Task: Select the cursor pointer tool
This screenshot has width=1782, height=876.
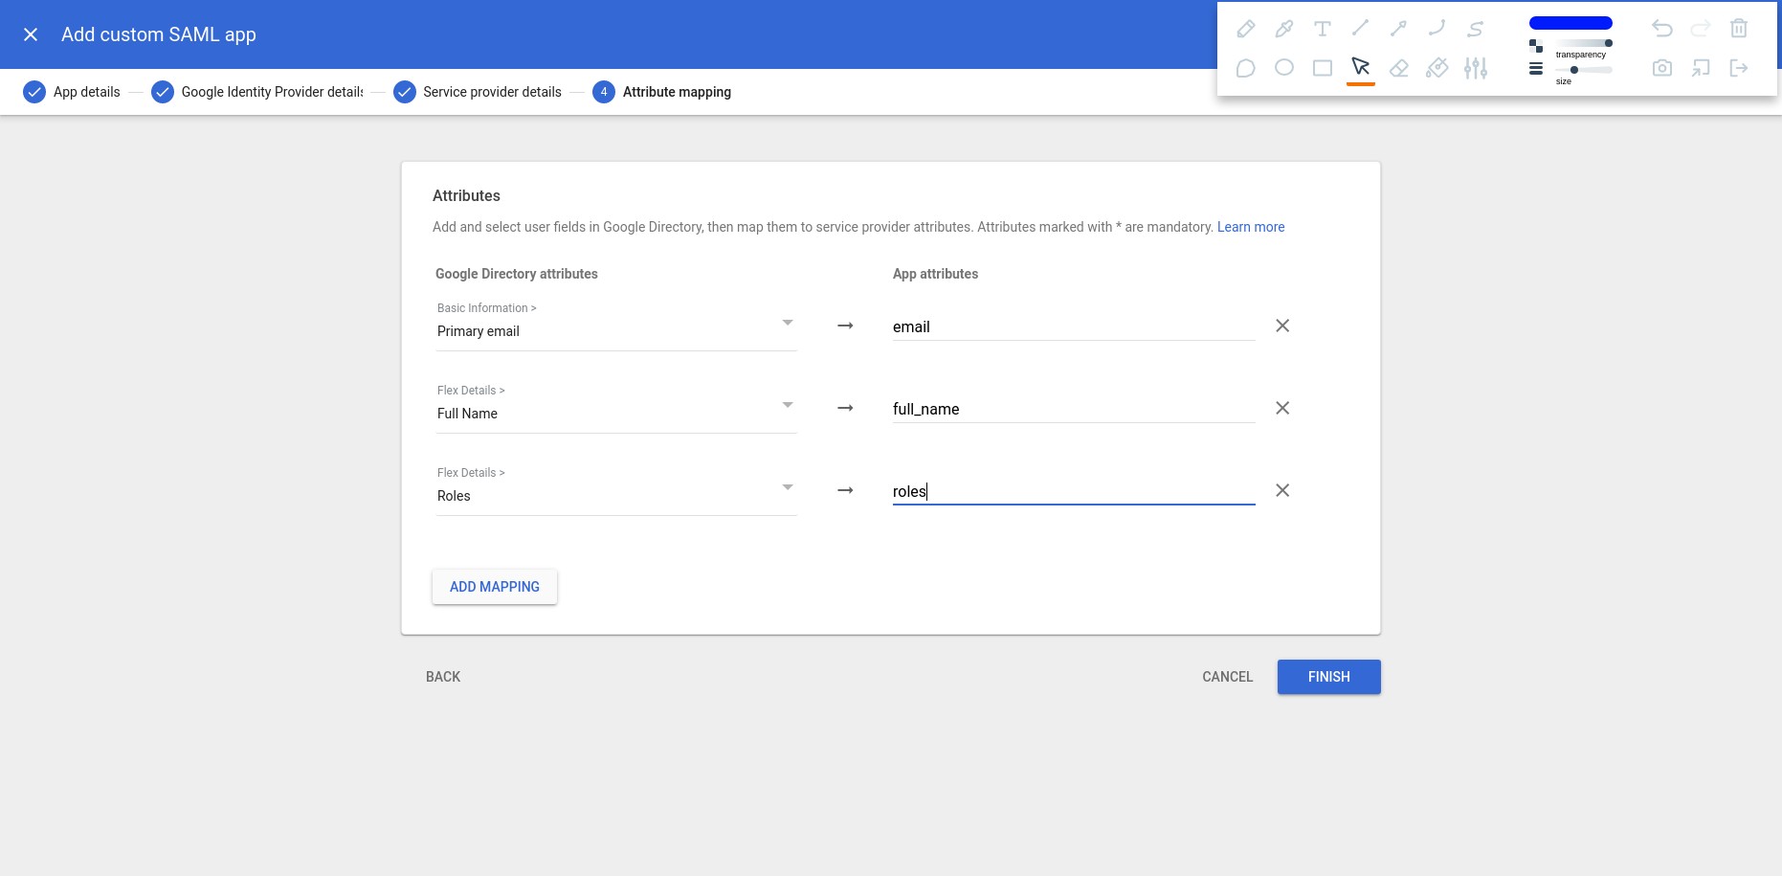Action: click(x=1360, y=68)
